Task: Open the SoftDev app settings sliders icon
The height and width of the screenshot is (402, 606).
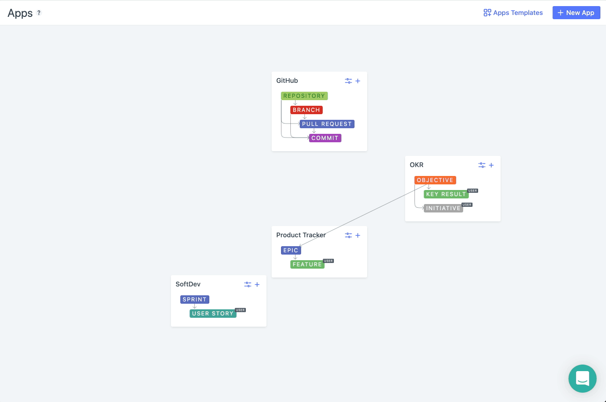Action: [x=248, y=284]
